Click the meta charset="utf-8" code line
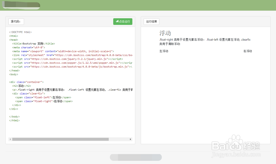 click(28, 48)
